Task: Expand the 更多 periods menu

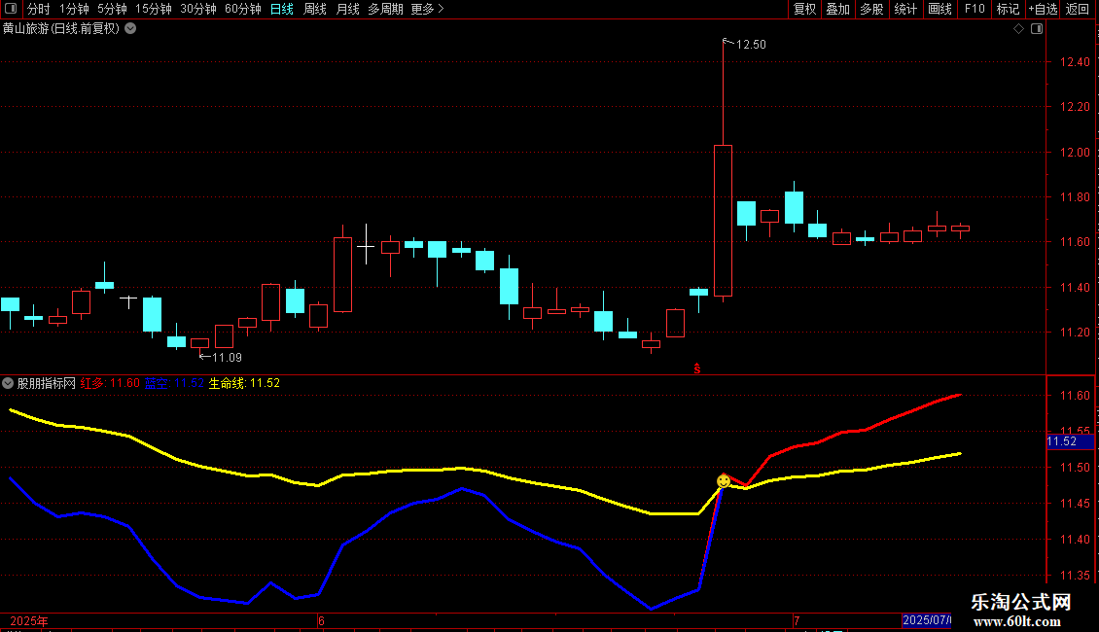Action: [x=427, y=9]
